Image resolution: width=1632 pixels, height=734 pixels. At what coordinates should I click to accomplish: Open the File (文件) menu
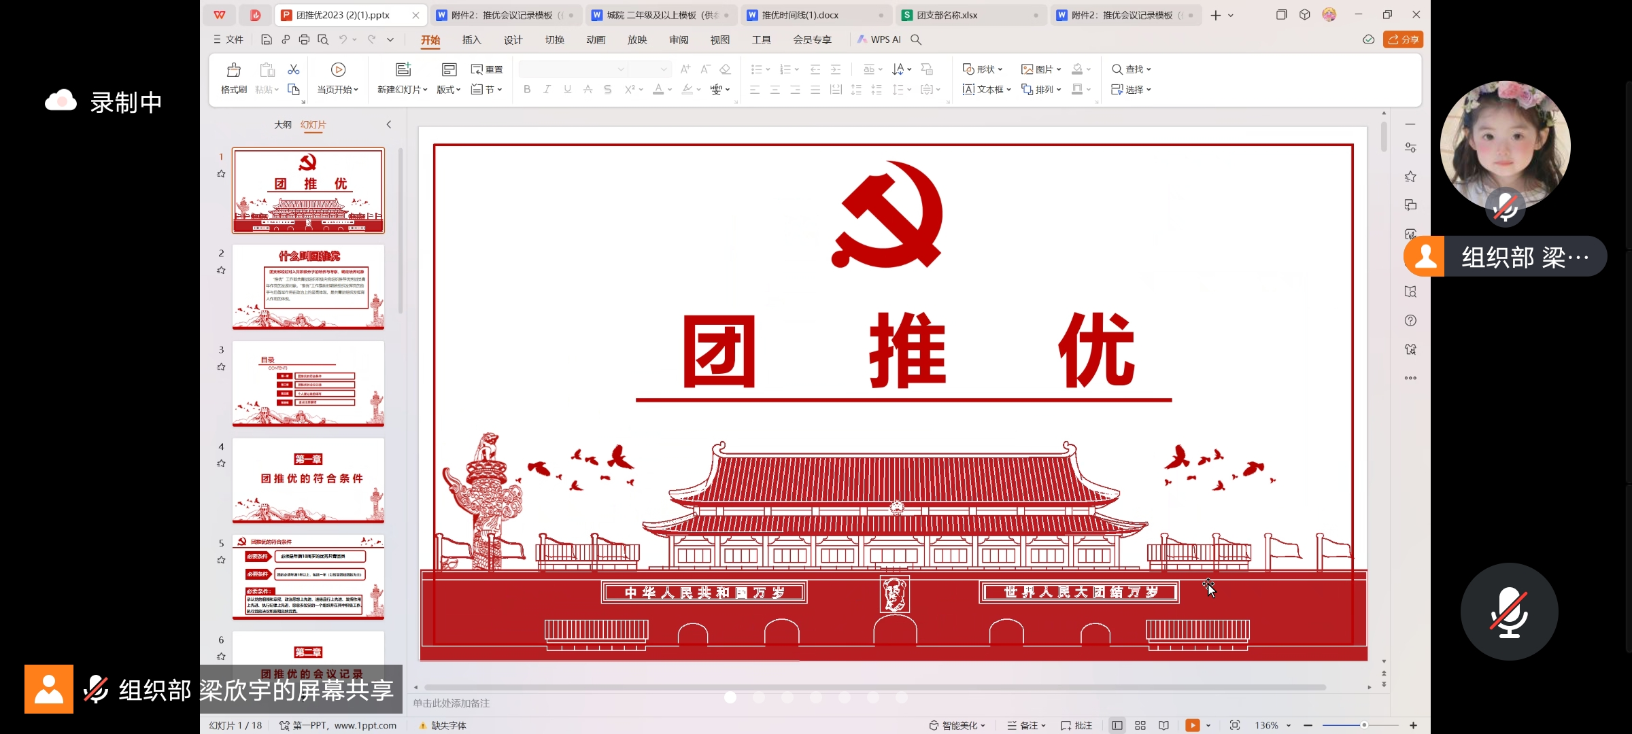click(x=228, y=39)
